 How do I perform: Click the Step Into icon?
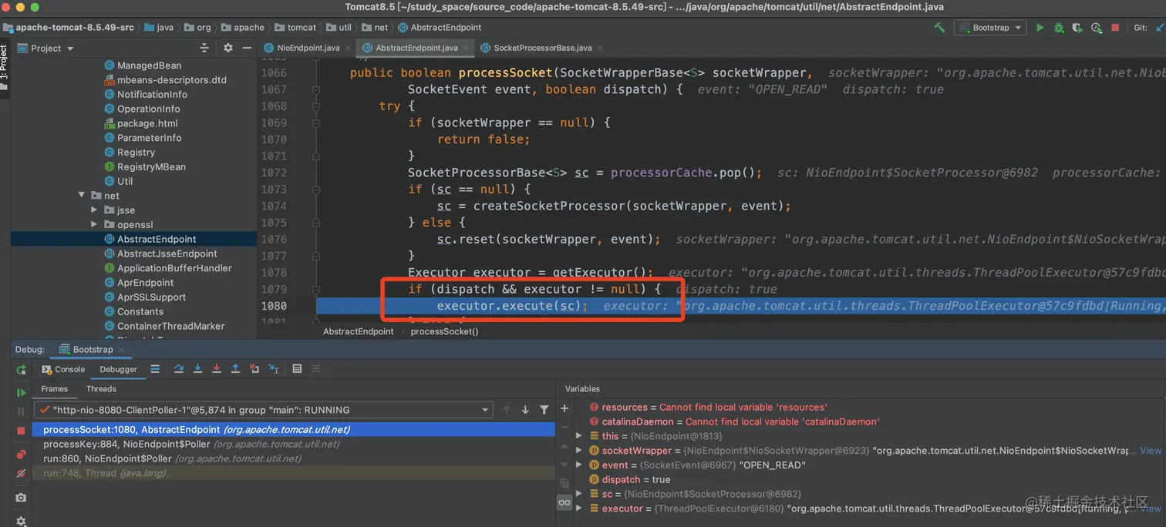tap(197, 369)
